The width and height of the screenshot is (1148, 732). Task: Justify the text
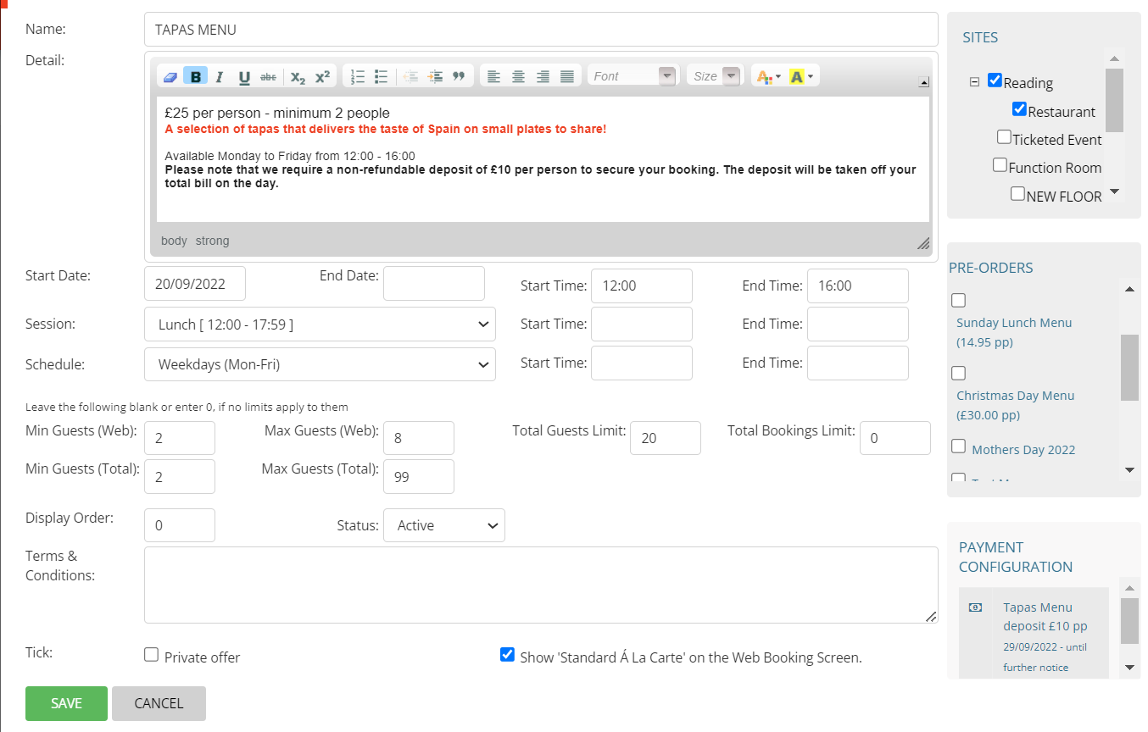(567, 76)
